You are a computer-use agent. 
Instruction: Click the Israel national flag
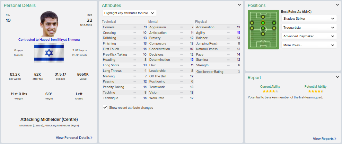pyautogui.click(x=49, y=53)
